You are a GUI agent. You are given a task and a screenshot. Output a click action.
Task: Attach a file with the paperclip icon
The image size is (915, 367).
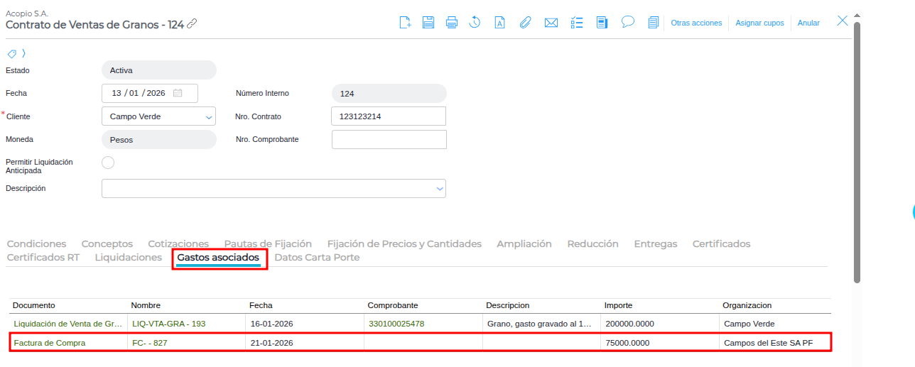coord(525,23)
